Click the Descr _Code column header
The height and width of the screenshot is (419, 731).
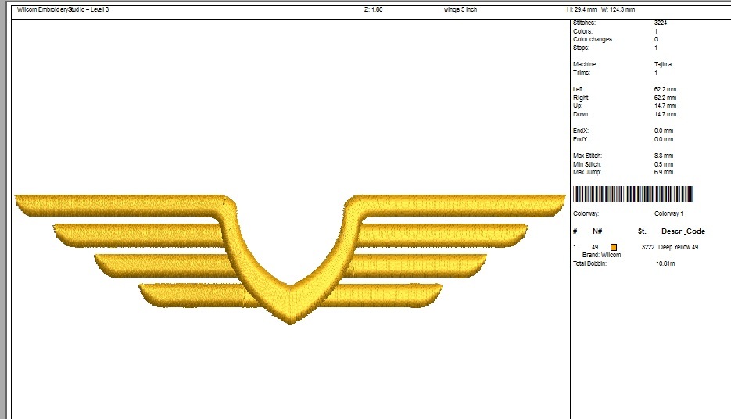pos(683,231)
